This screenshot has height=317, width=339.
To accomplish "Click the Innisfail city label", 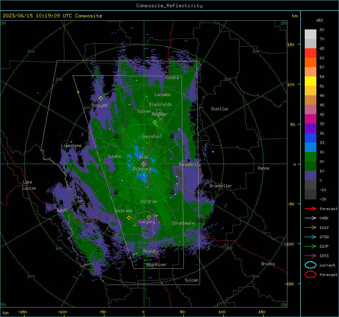I will point(152,136).
